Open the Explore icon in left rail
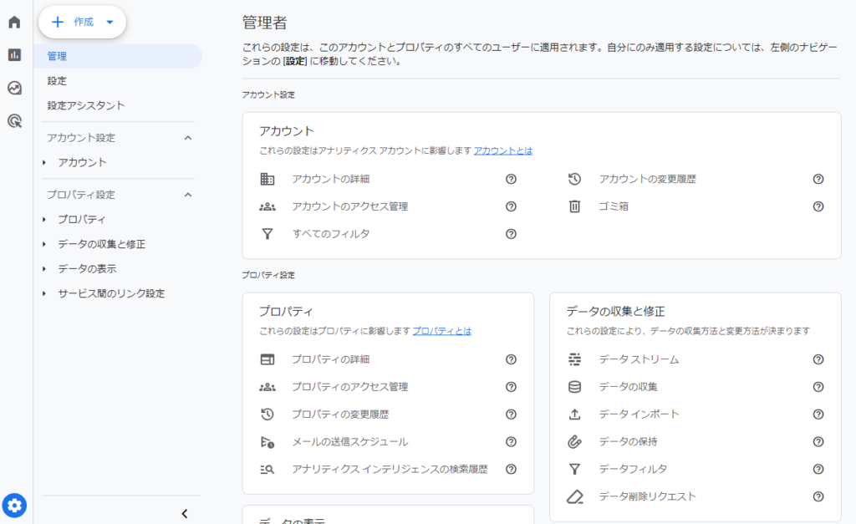The width and height of the screenshot is (856, 524). click(14, 88)
